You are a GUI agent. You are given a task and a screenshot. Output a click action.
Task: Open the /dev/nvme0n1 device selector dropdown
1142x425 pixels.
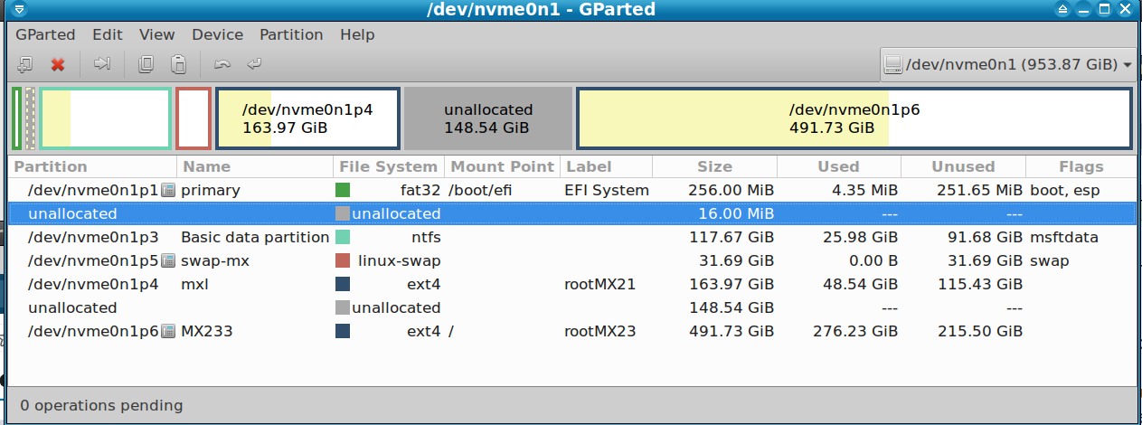(1008, 65)
